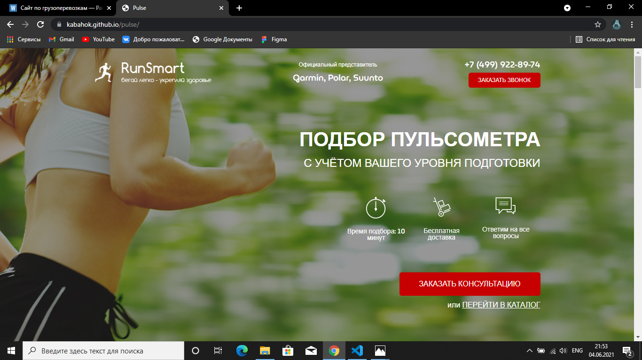Open the taskbar clock and date
Image resolution: width=642 pixels, height=360 pixels.
point(601,351)
